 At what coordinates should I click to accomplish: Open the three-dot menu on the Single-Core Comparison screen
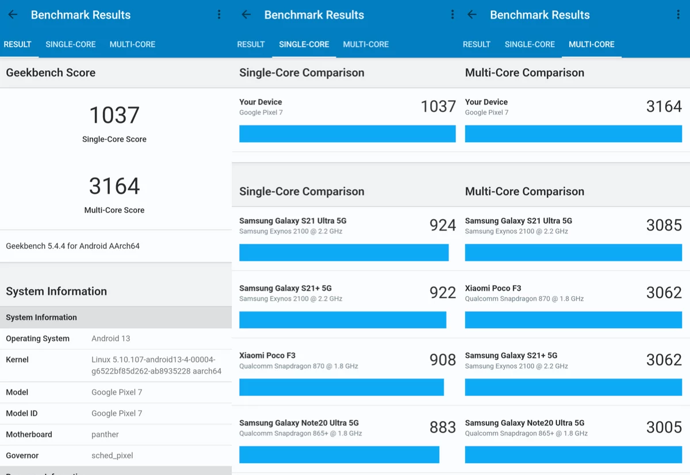453,15
